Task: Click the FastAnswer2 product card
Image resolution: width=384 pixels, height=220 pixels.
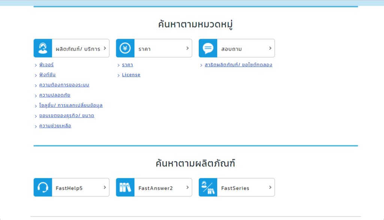Action: pos(154,187)
